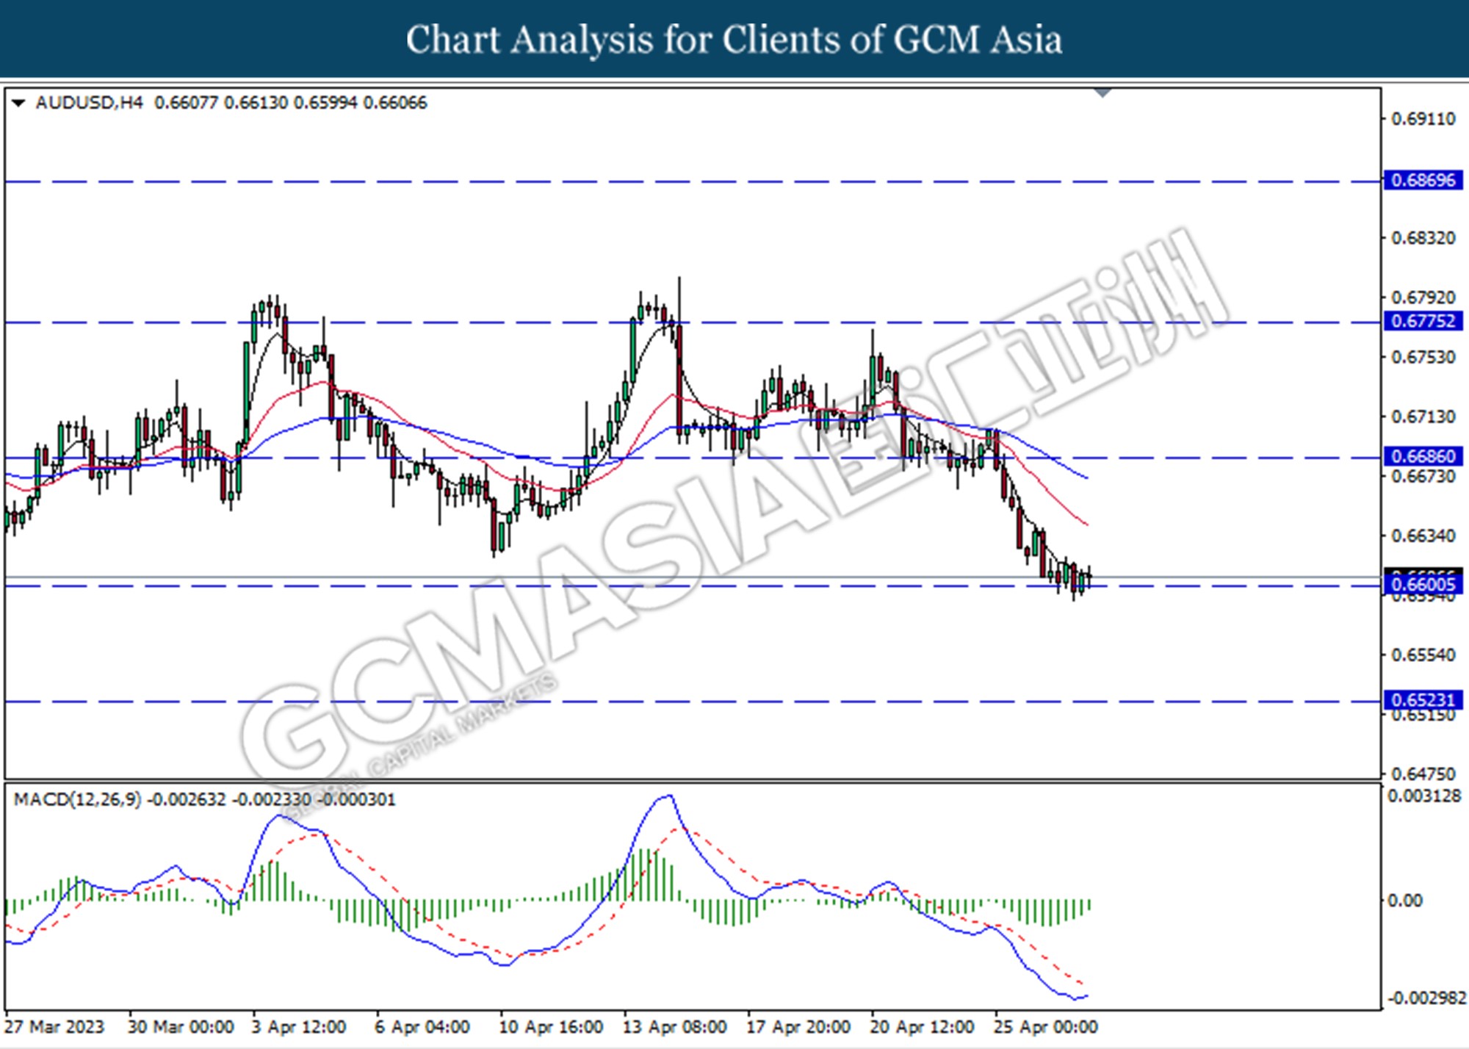1469x1049 pixels.
Task: Select the 0.66860 price level label
Action: (1423, 456)
